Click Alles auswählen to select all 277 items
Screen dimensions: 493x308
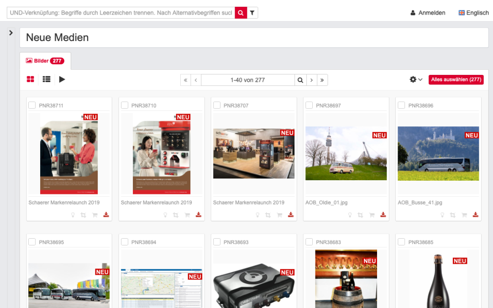coord(456,79)
